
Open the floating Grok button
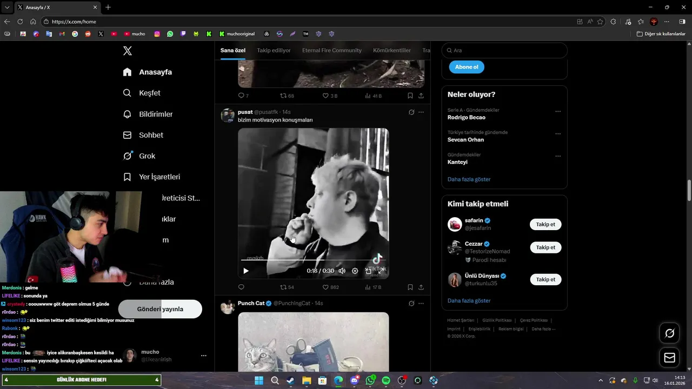(669, 333)
